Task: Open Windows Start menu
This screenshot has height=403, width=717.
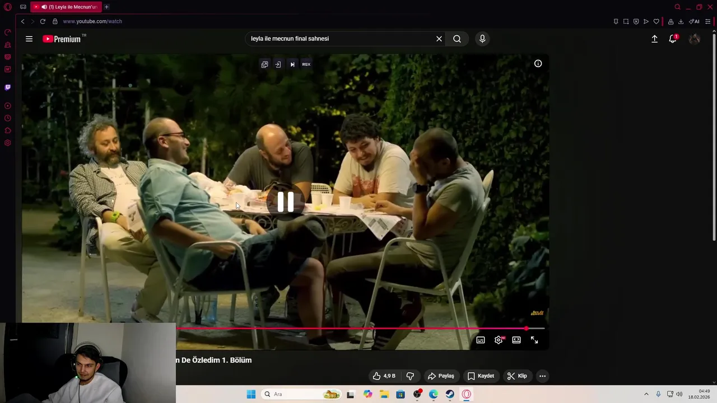Action: (251, 394)
